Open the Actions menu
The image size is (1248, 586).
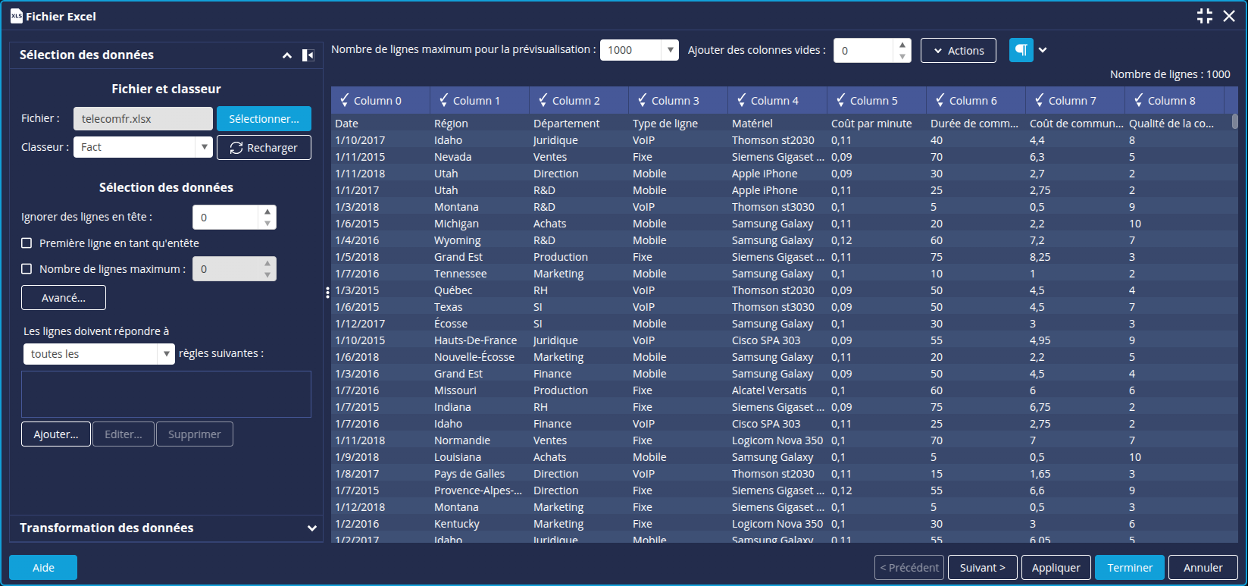point(958,51)
